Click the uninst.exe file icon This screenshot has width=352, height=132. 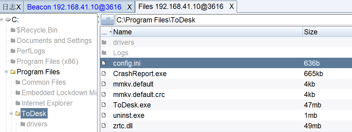104,115
